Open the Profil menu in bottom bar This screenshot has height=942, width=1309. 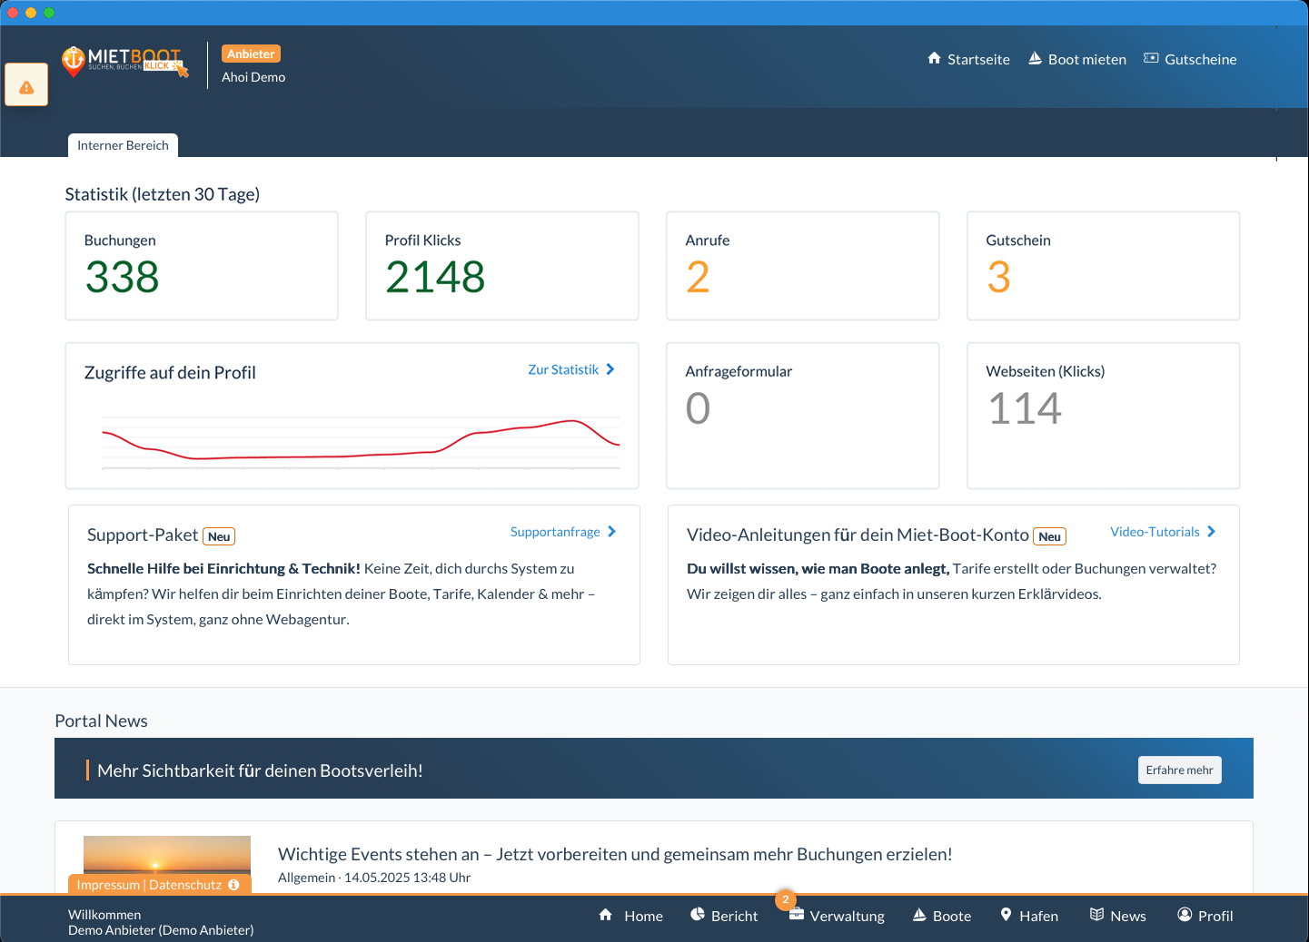pyautogui.click(x=1205, y=916)
